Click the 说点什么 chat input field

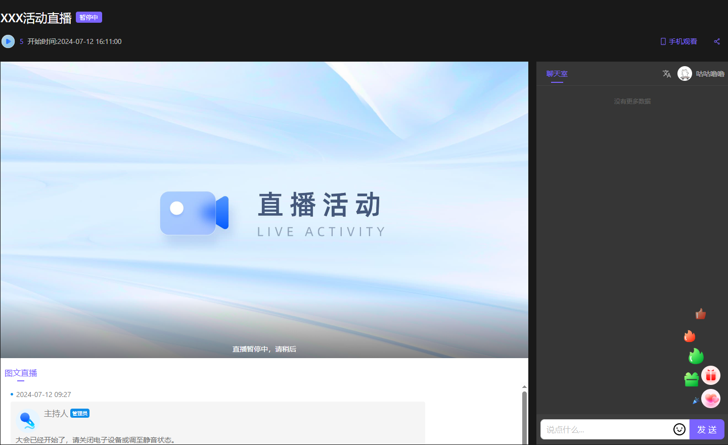(606, 429)
